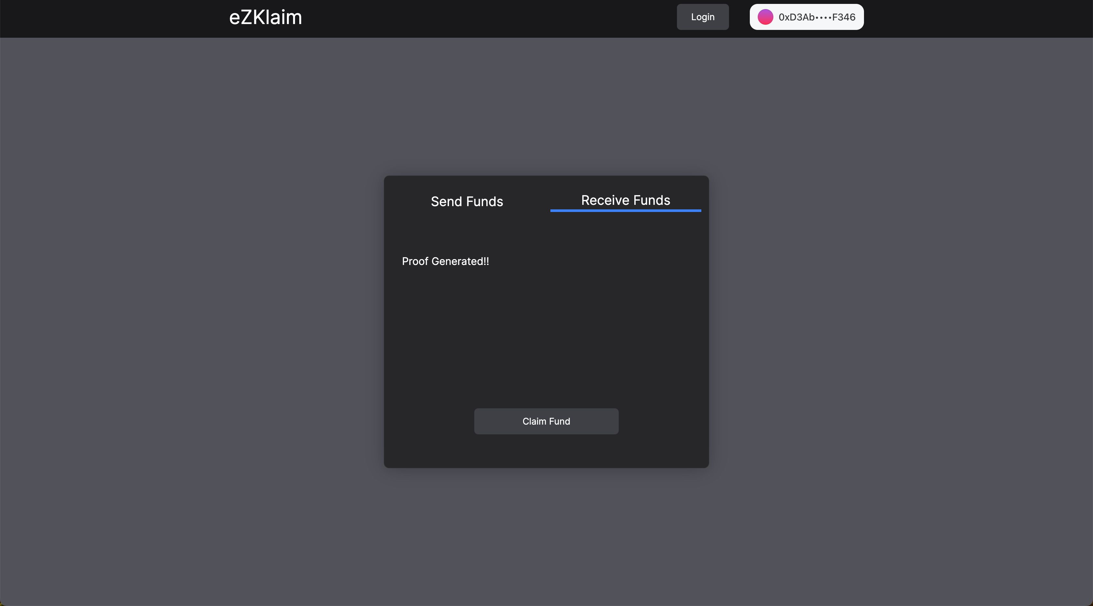Click the "Proof Generated!!" status text
The height and width of the screenshot is (606, 1093).
tap(446, 261)
